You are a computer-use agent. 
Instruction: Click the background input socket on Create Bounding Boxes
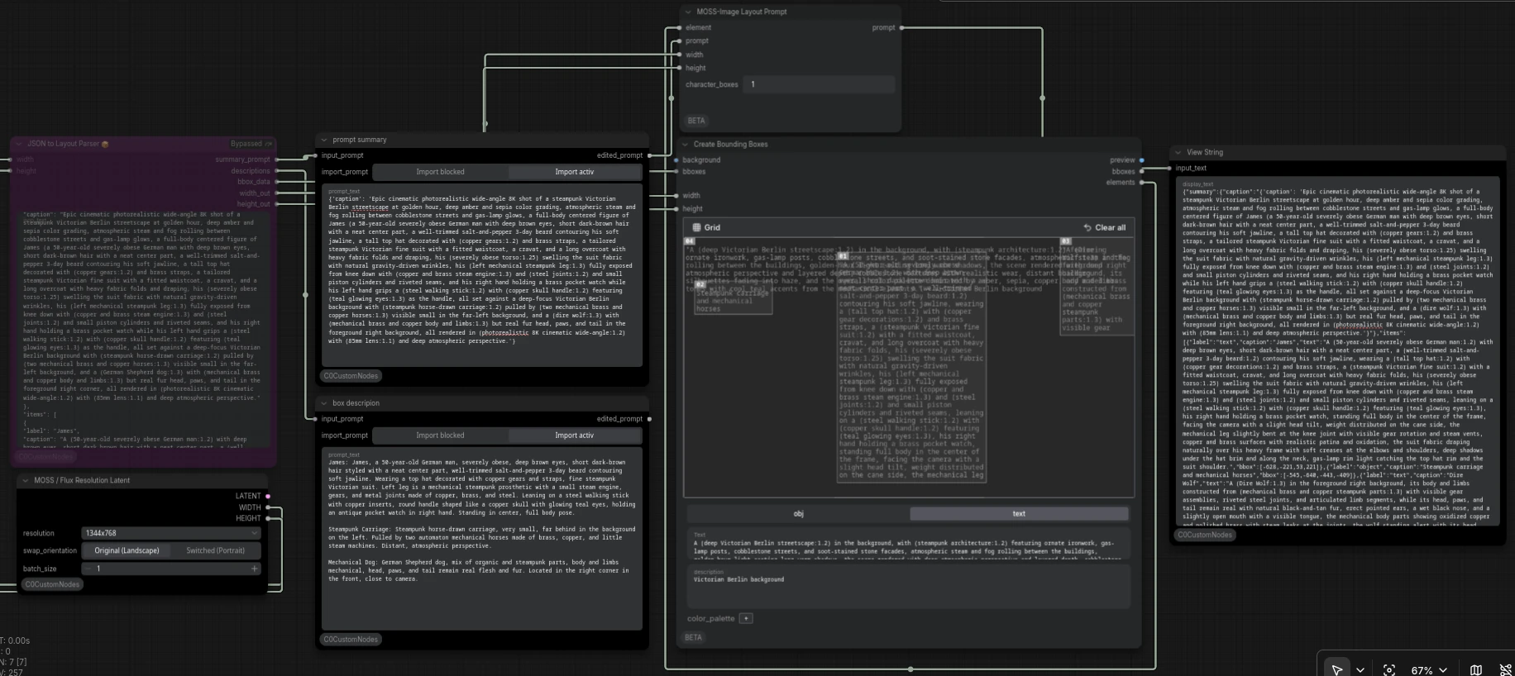tap(676, 160)
